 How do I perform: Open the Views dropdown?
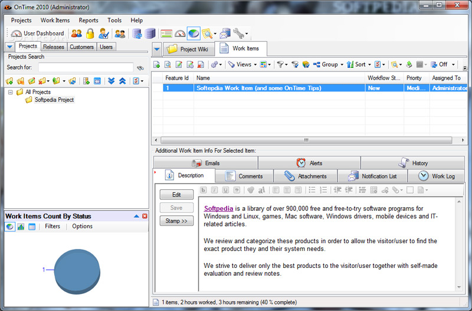(242, 64)
